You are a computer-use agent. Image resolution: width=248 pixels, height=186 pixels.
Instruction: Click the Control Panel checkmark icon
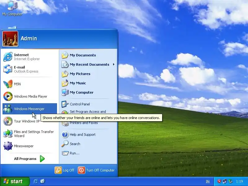coord(65,104)
